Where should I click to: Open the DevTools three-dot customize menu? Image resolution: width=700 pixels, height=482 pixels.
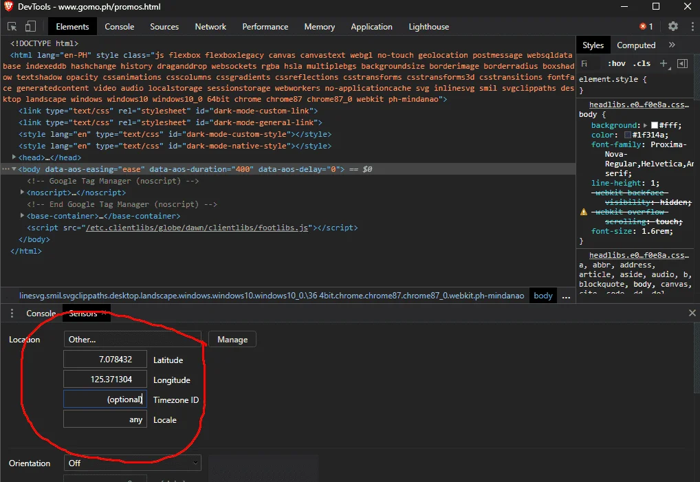pyautogui.click(x=692, y=26)
